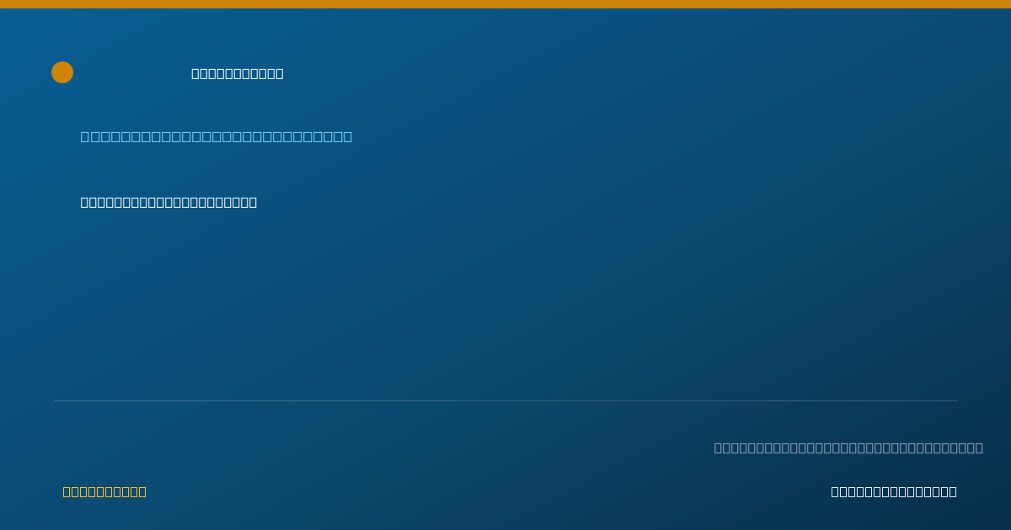Select the light blue headline text line
The width and height of the screenshot is (1011, 530).
click(217, 136)
